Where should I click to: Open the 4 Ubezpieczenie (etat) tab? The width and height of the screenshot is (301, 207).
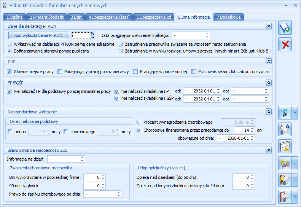pos(109,17)
